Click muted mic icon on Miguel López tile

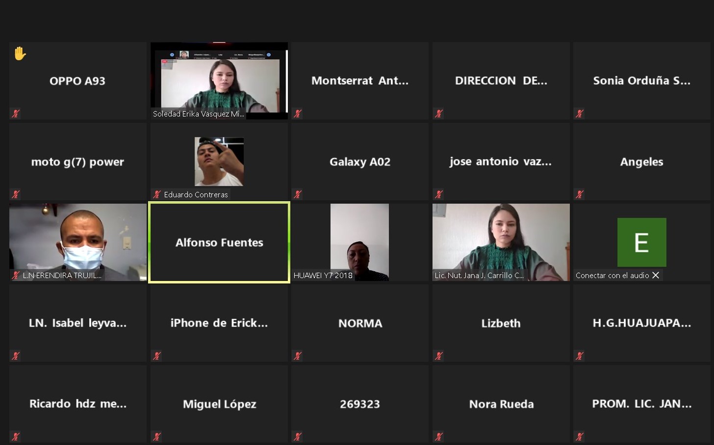157,436
